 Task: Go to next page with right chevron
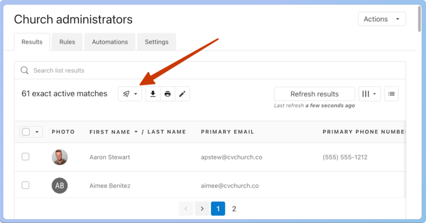(202, 209)
